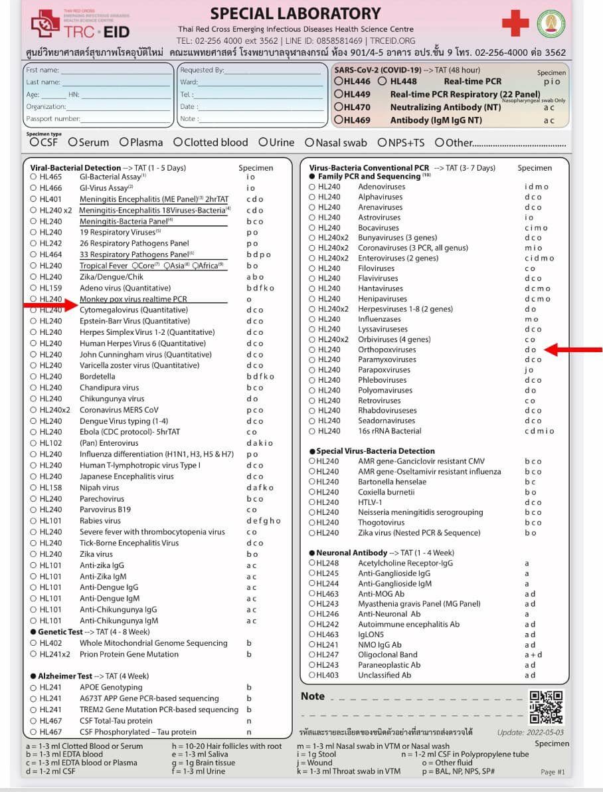
Task: Tick the HL403 Unclassified Ab circle
Action: 312,675
